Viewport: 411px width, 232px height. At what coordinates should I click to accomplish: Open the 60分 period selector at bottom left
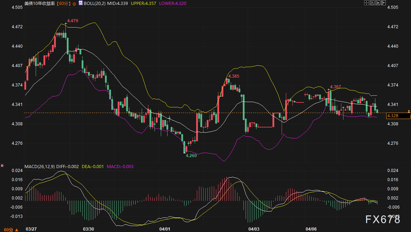[x=9, y=230]
